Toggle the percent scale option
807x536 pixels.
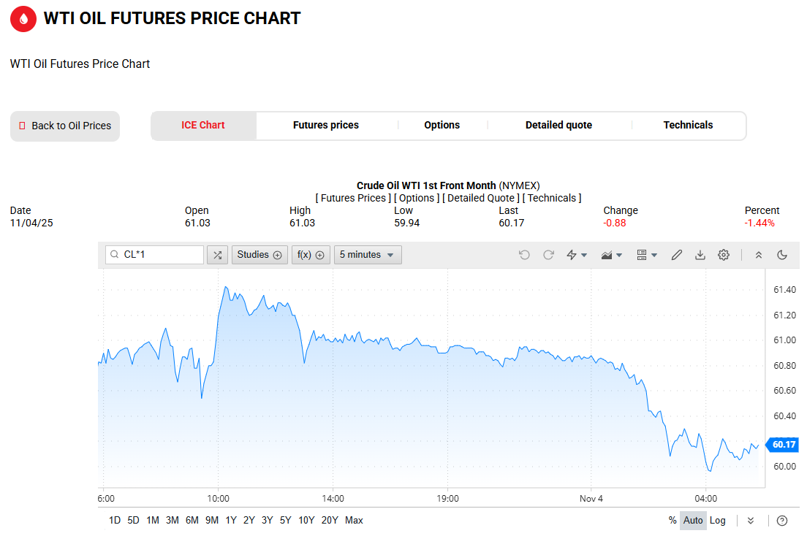tap(672, 521)
